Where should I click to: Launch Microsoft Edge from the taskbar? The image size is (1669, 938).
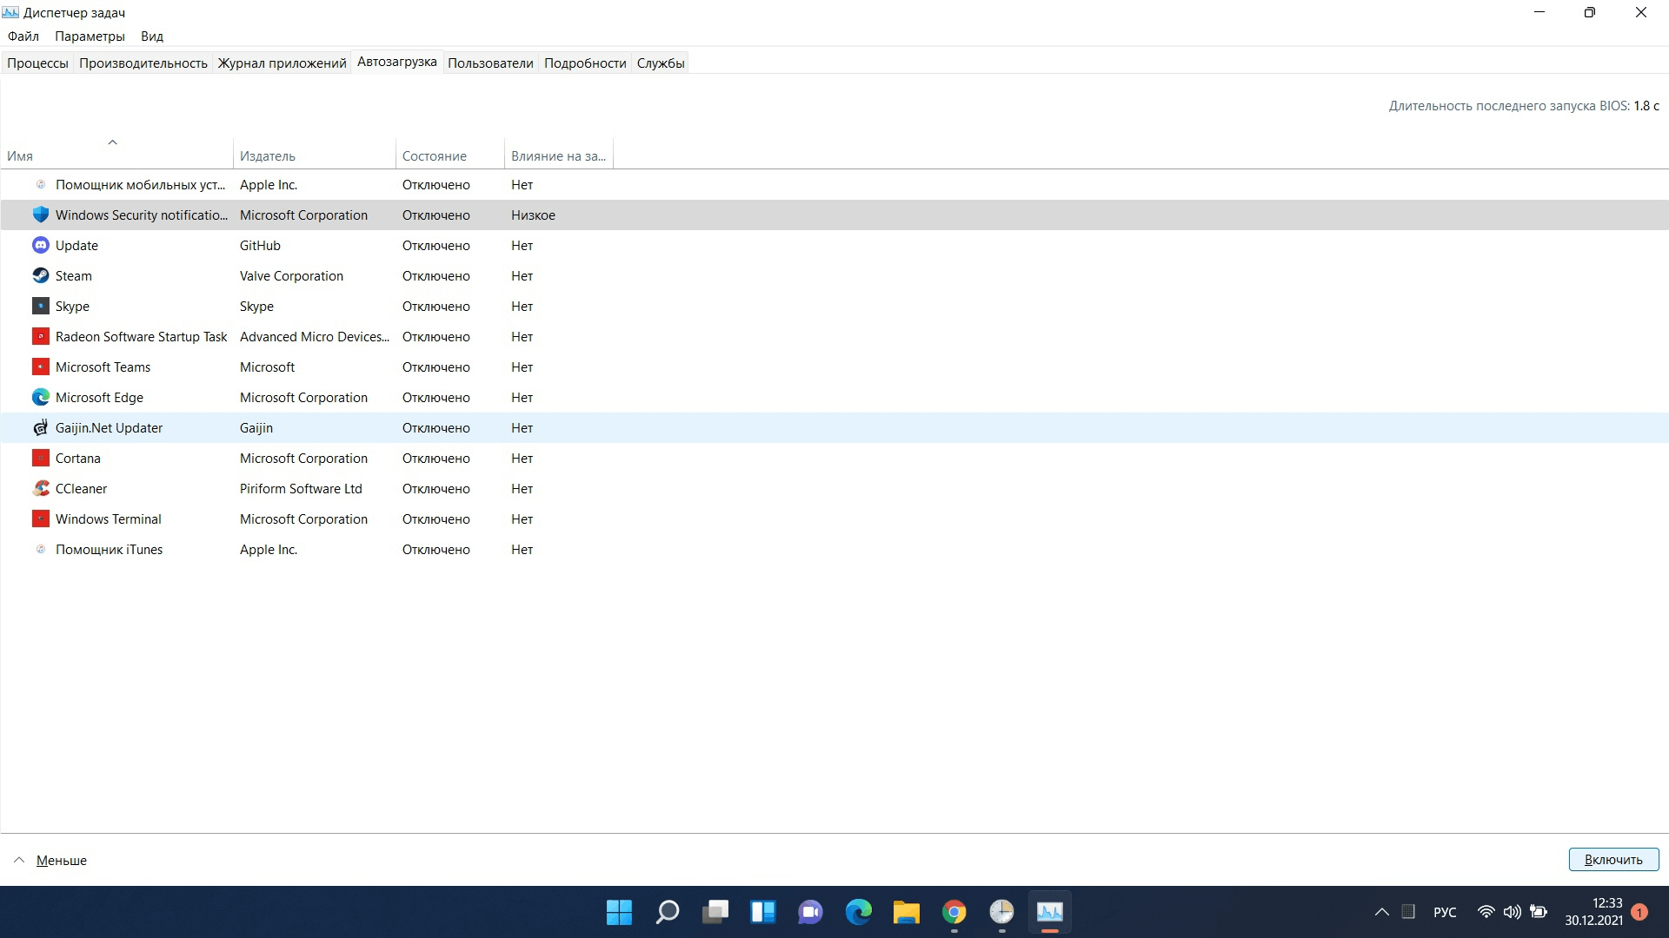(858, 912)
